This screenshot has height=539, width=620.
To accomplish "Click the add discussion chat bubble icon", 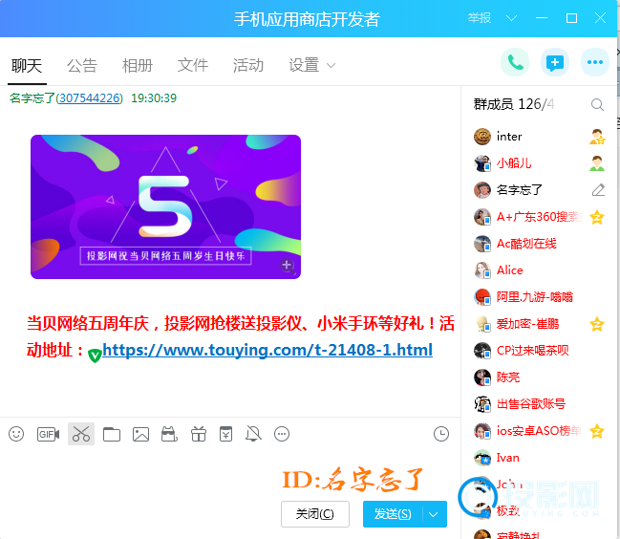I will (555, 62).
